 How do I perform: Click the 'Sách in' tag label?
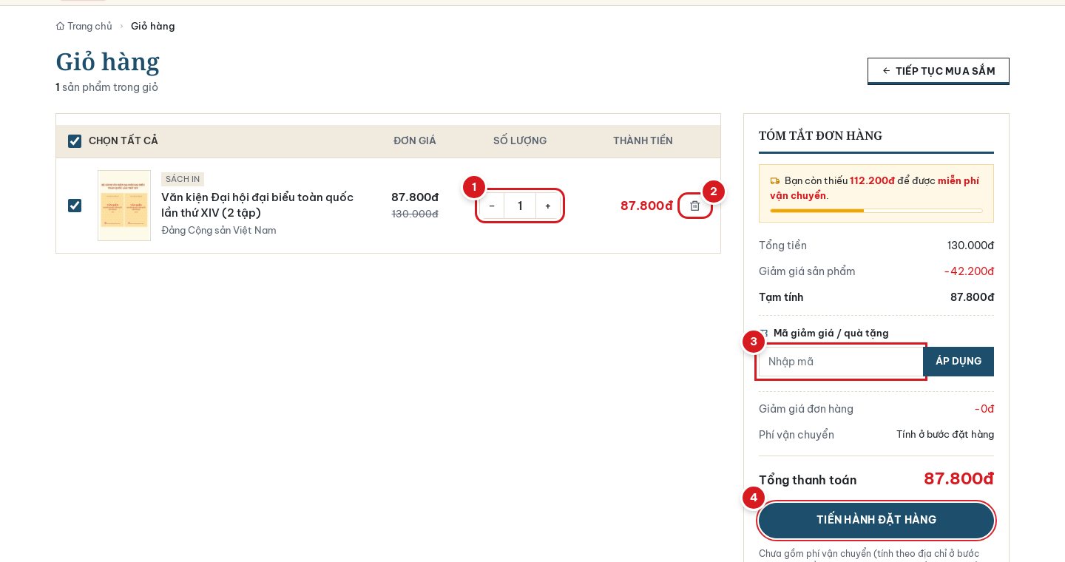pyautogui.click(x=183, y=179)
